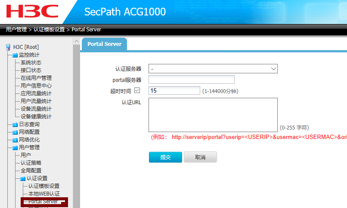The image size is (347, 208).
Task: Click the (0-255 字符) hint text
Action: (x=294, y=127)
